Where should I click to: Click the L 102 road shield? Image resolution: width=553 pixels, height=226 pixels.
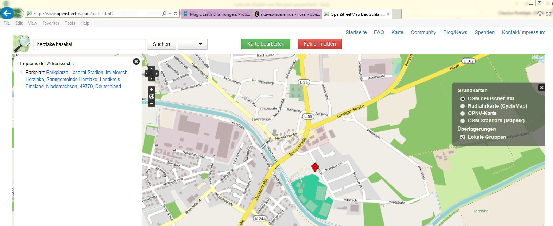click(x=468, y=61)
